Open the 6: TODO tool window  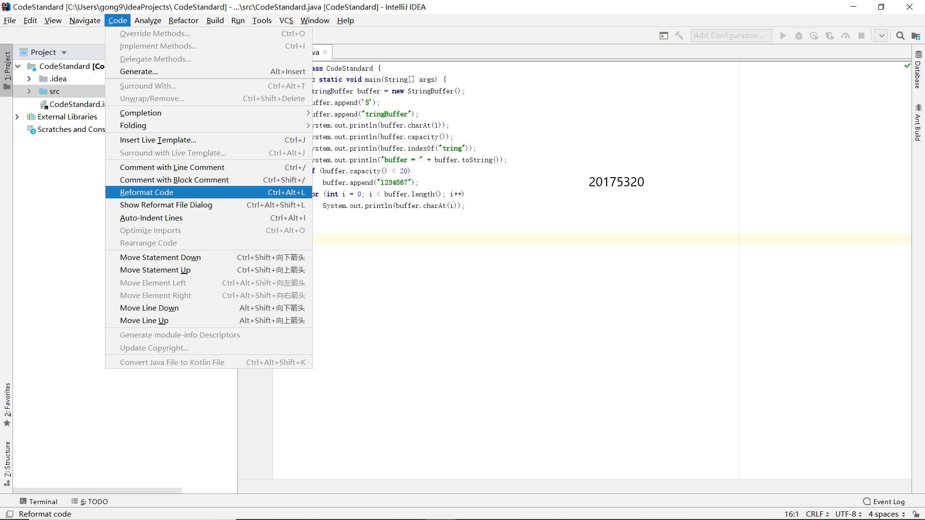click(x=90, y=501)
